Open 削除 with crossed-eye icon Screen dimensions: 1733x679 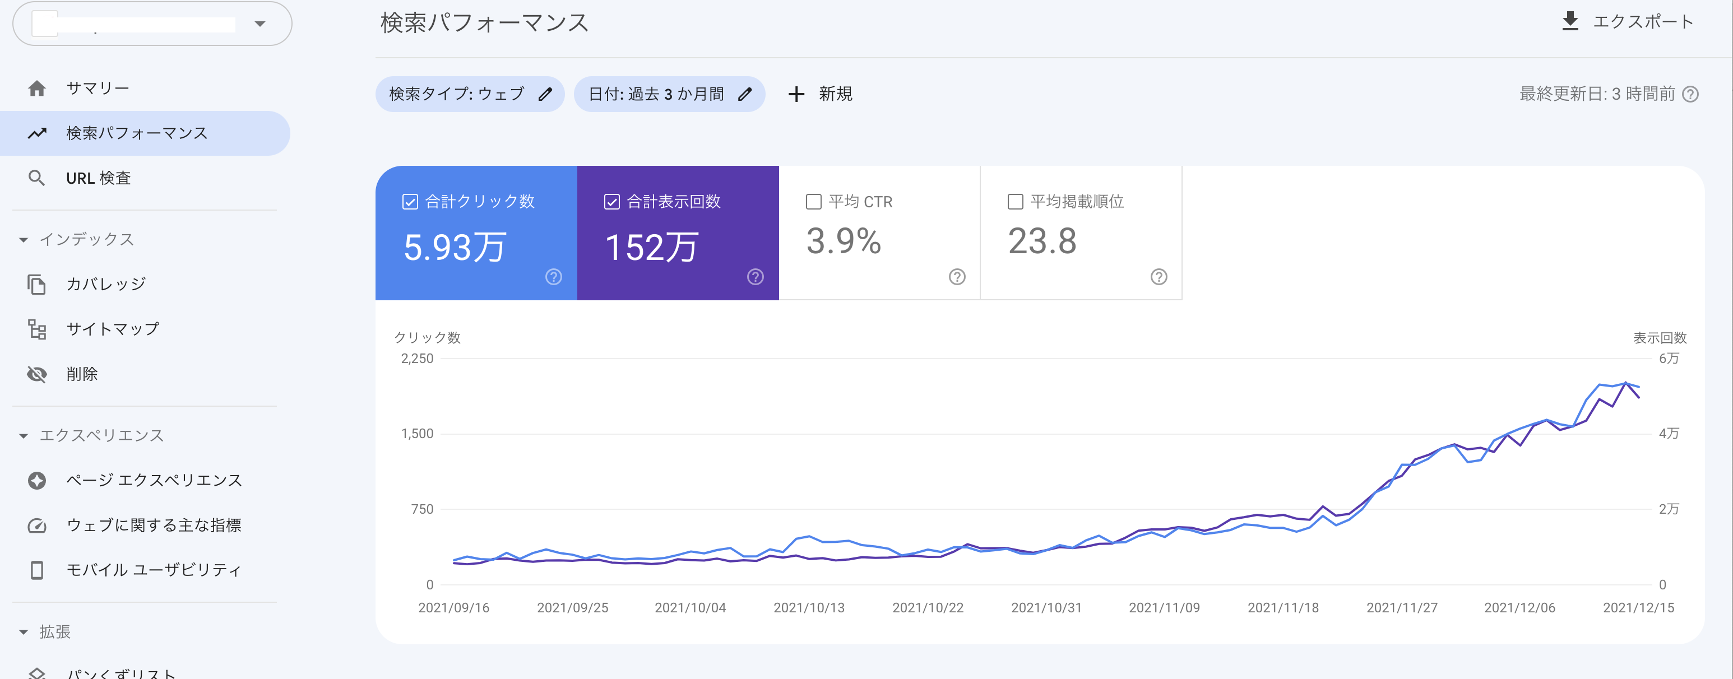(x=37, y=374)
